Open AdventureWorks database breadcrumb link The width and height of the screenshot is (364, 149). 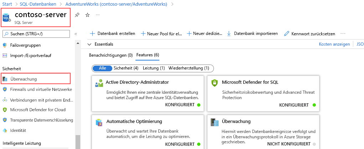[116, 4]
